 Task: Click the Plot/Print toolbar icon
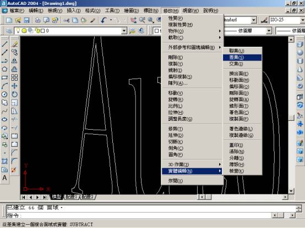click(37, 20)
